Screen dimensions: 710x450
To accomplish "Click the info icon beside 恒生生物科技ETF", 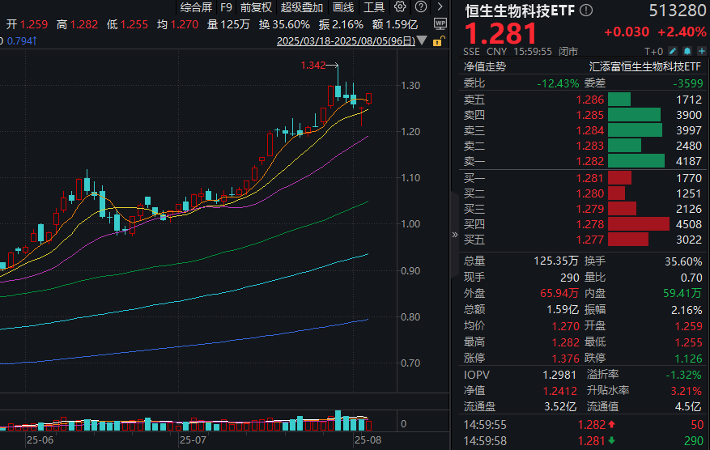I will tap(587, 11).
